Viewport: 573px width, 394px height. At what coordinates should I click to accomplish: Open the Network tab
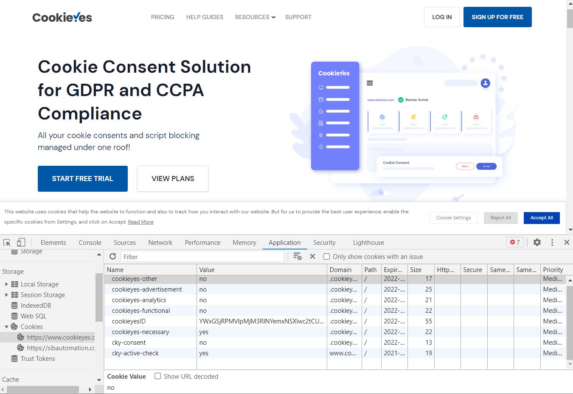pyautogui.click(x=160, y=242)
